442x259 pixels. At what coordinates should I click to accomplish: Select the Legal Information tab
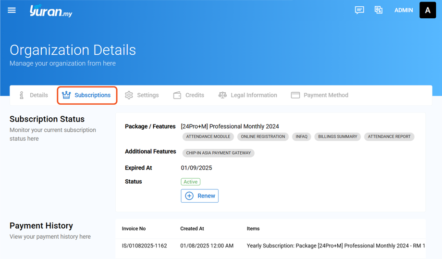(x=254, y=95)
